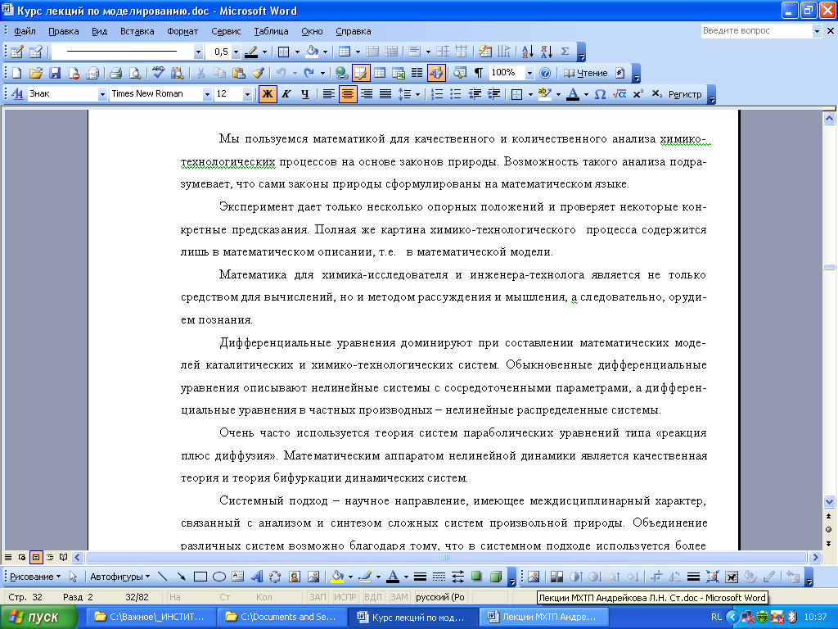Expand line weight 0,5 dropdown
The image size is (838, 629).
click(x=236, y=52)
